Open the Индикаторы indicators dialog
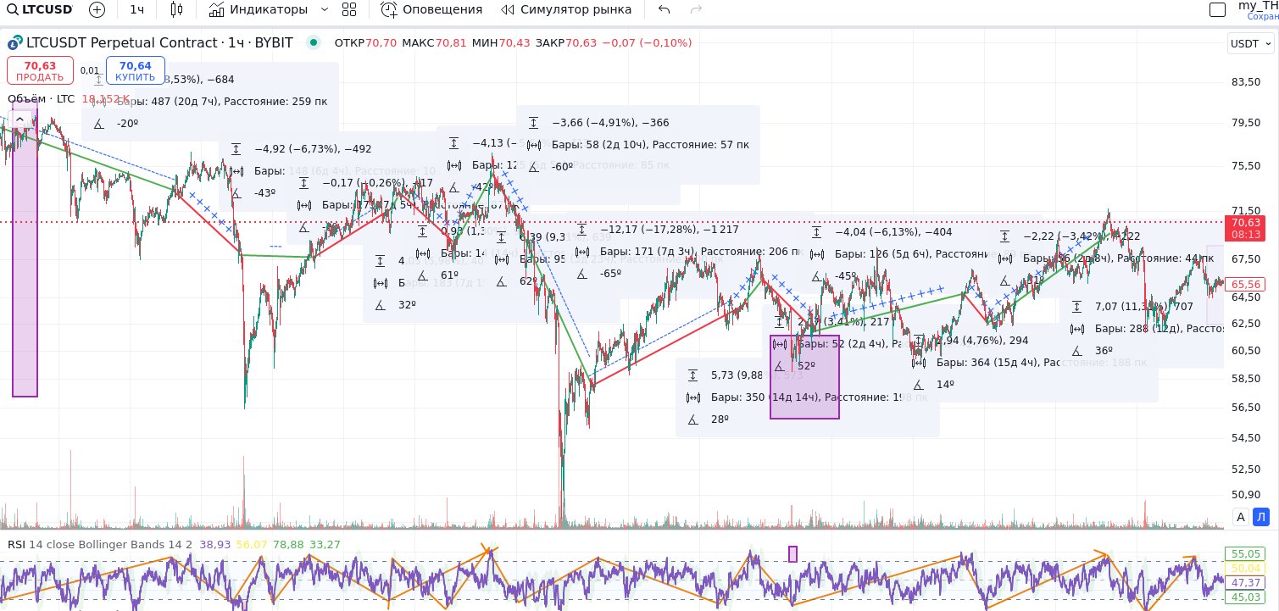Screen dimensions: 1279x611 pyautogui.click(x=259, y=9)
